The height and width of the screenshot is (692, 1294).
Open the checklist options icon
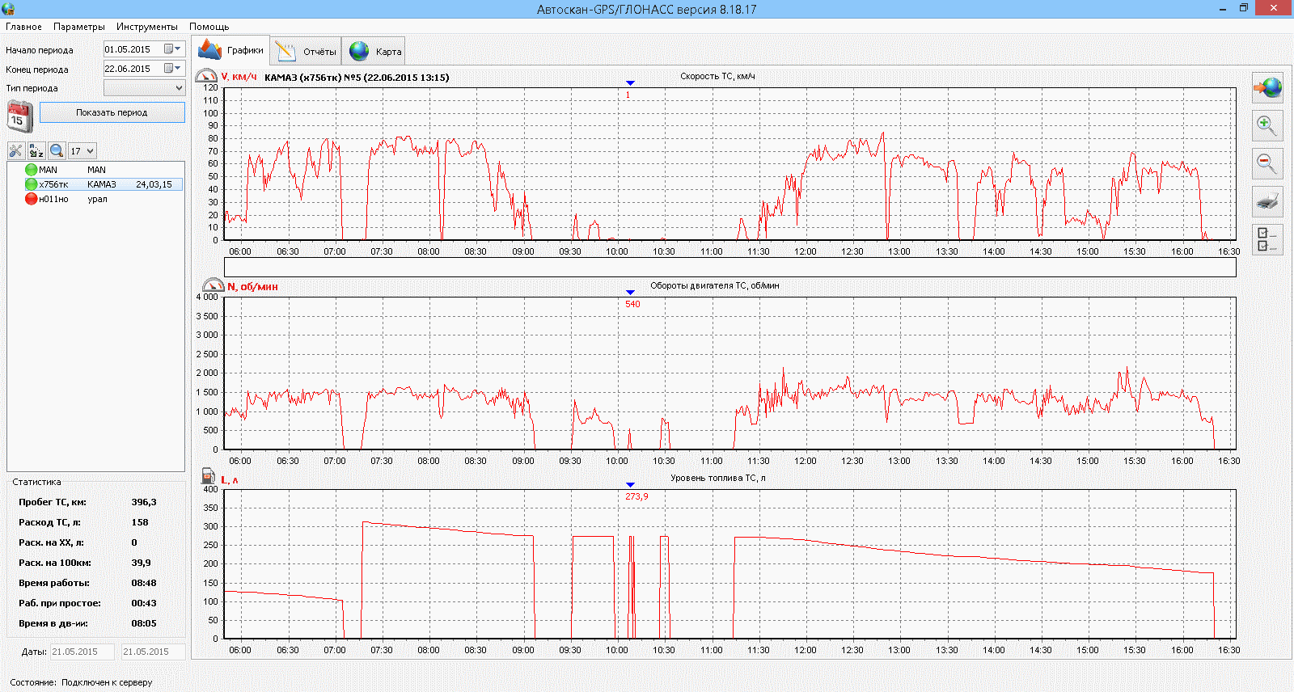[1267, 239]
